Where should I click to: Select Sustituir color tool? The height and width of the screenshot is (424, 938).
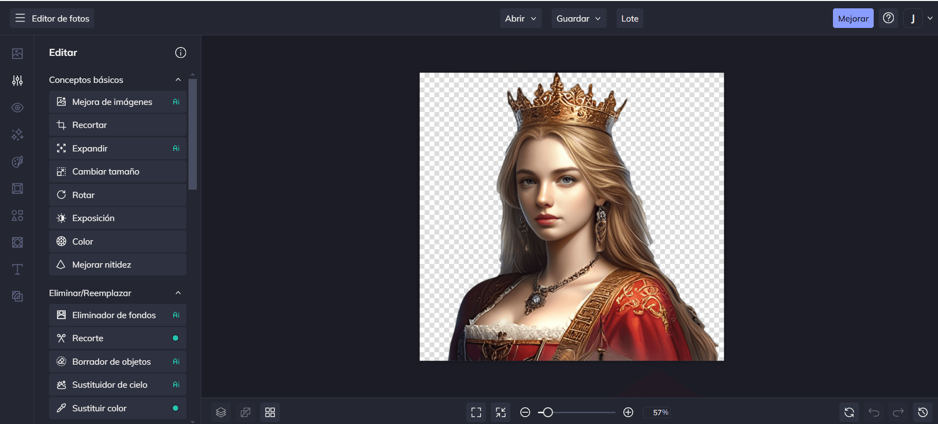[x=118, y=408]
